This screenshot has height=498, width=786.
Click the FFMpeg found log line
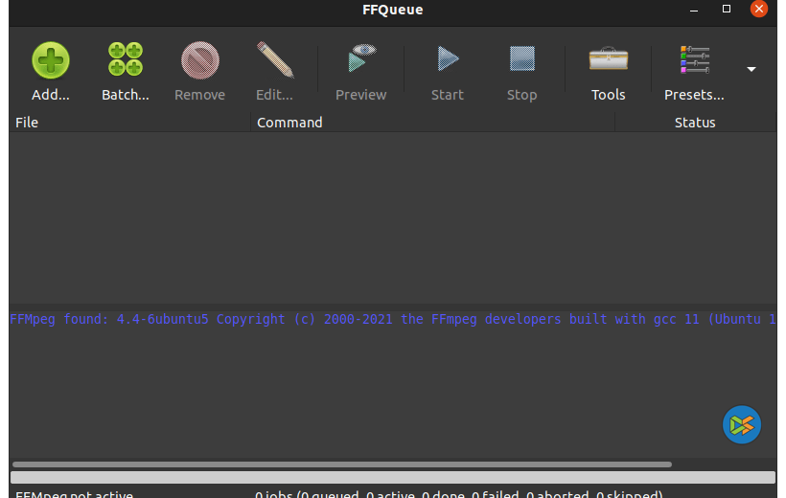pos(392,319)
